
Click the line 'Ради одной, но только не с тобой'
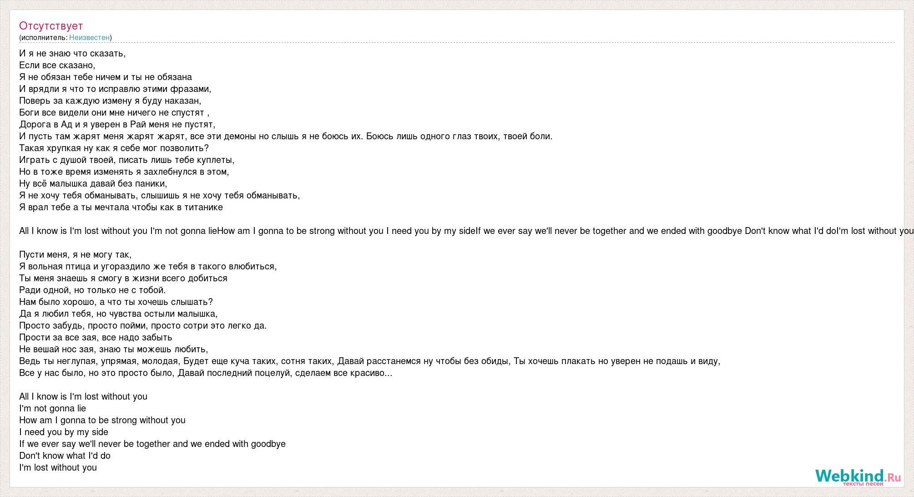[x=92, y=290]
